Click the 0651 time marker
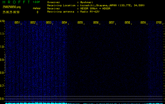 (x=17, y=23)
